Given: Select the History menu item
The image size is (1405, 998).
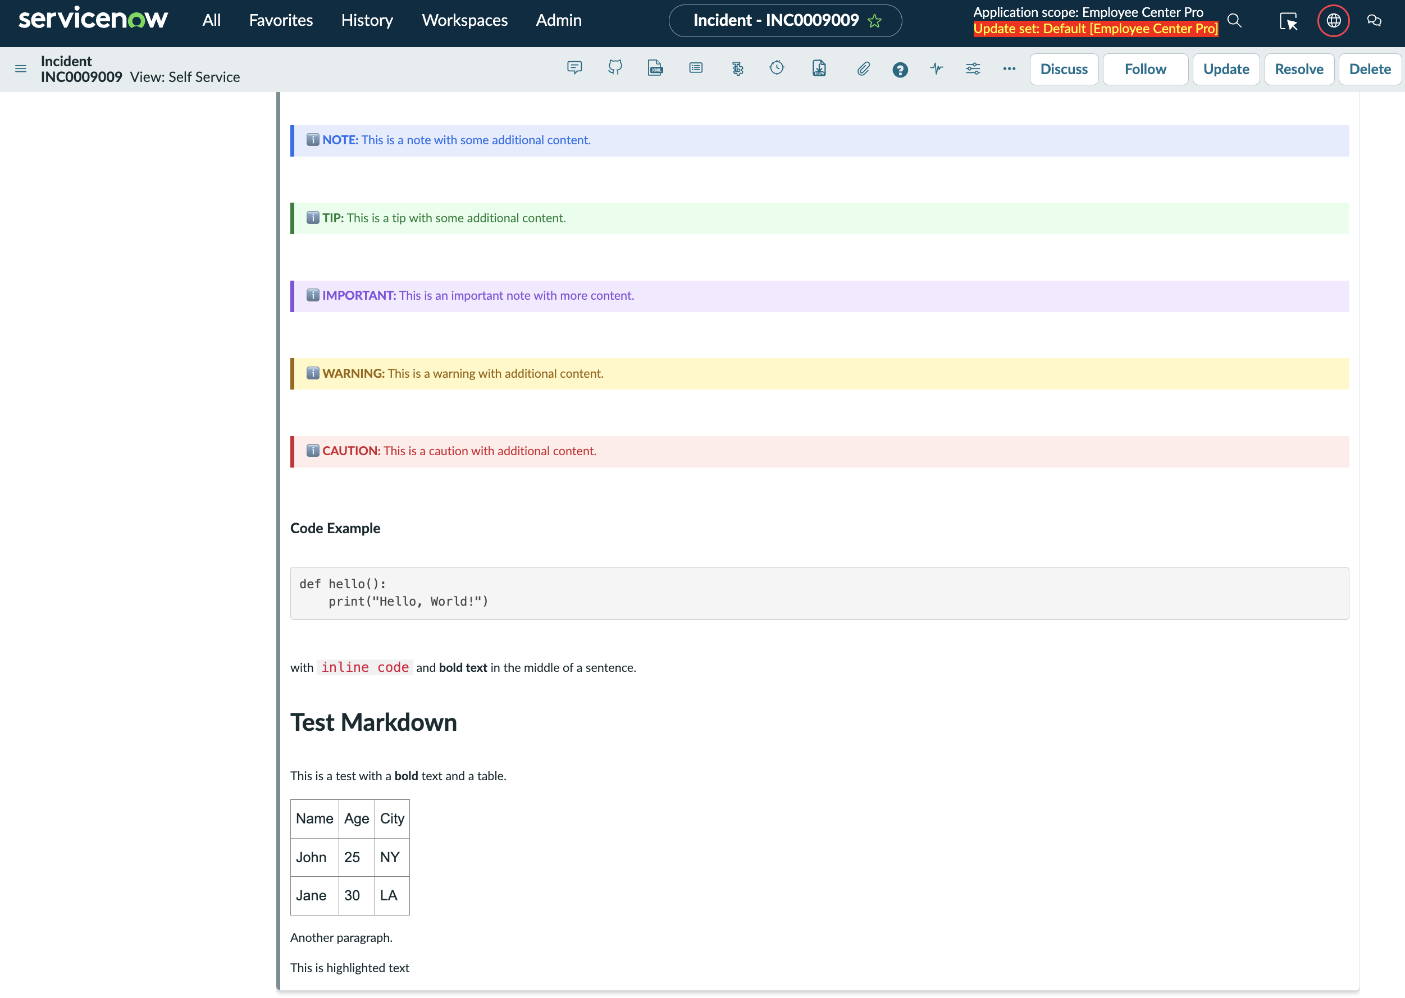Looking at the screenshot, I should (x=367, y=20).
